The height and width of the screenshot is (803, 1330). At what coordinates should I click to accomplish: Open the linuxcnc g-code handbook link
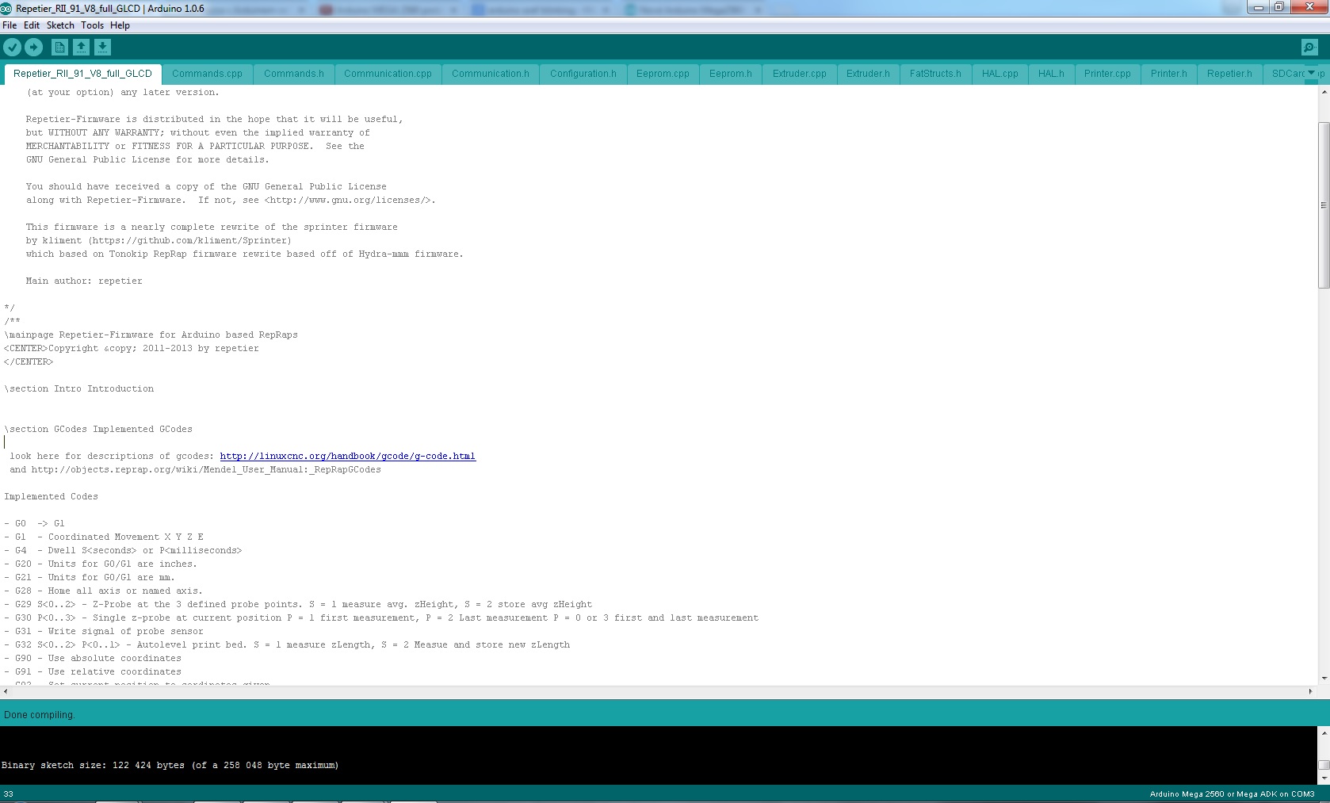[347, 456]
